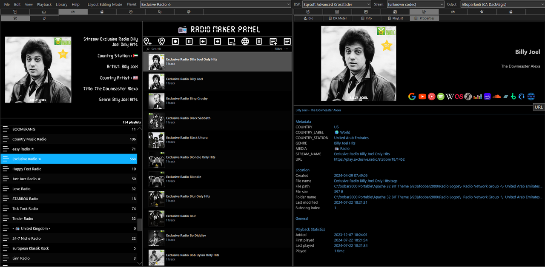Open the blue headphones icon link
Image resolution: width=545 pixels, height=267 pixels.
click(x=522, y=97)
